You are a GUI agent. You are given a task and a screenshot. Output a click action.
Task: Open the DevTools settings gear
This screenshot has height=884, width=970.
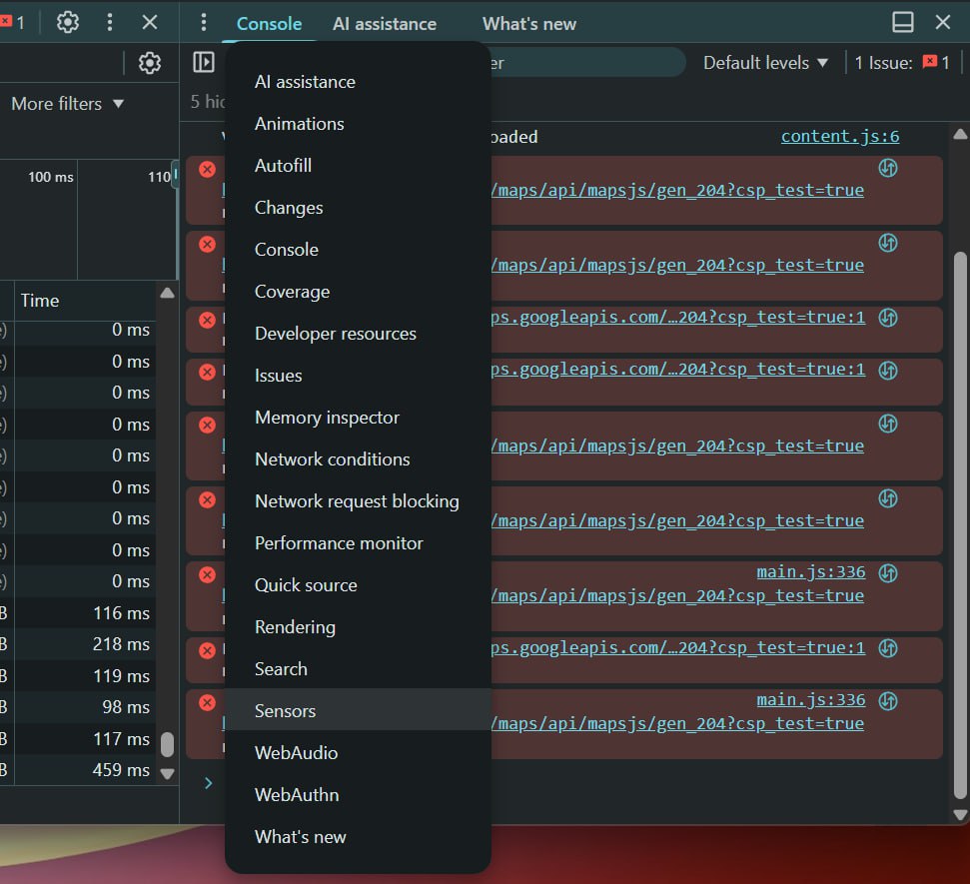tap(67, 22)
